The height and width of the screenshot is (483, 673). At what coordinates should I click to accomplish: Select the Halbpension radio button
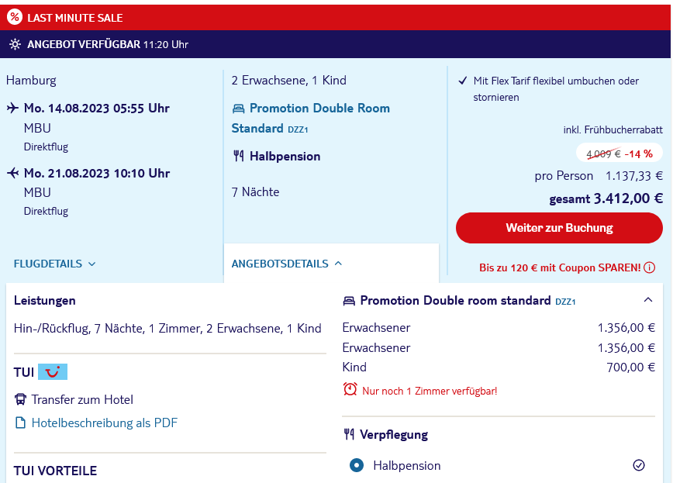click(x=356, y=465)
